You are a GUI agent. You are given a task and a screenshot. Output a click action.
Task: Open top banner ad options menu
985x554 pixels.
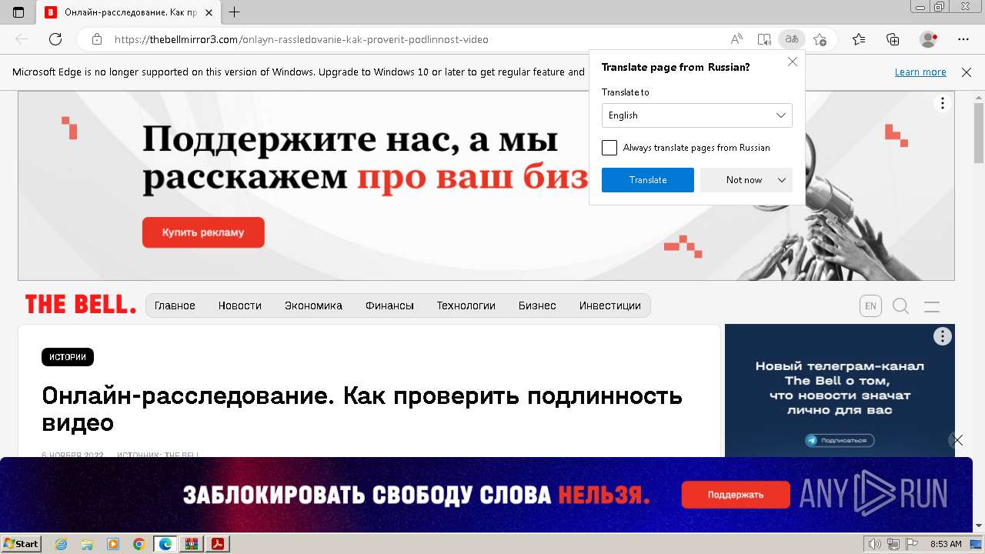coord(943,103)
